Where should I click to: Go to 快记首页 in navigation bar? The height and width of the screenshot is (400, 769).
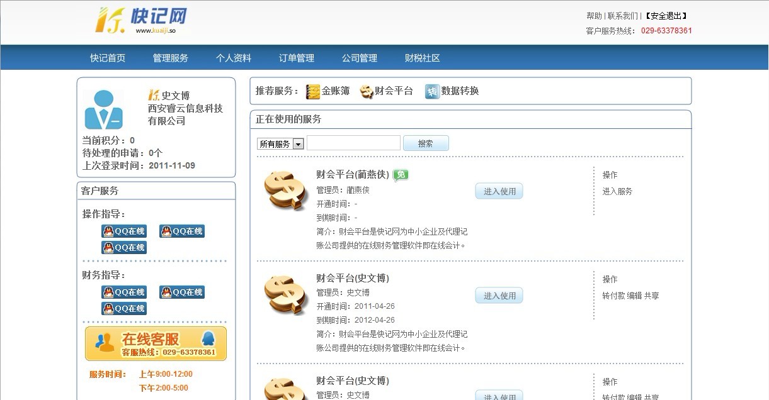108,58
